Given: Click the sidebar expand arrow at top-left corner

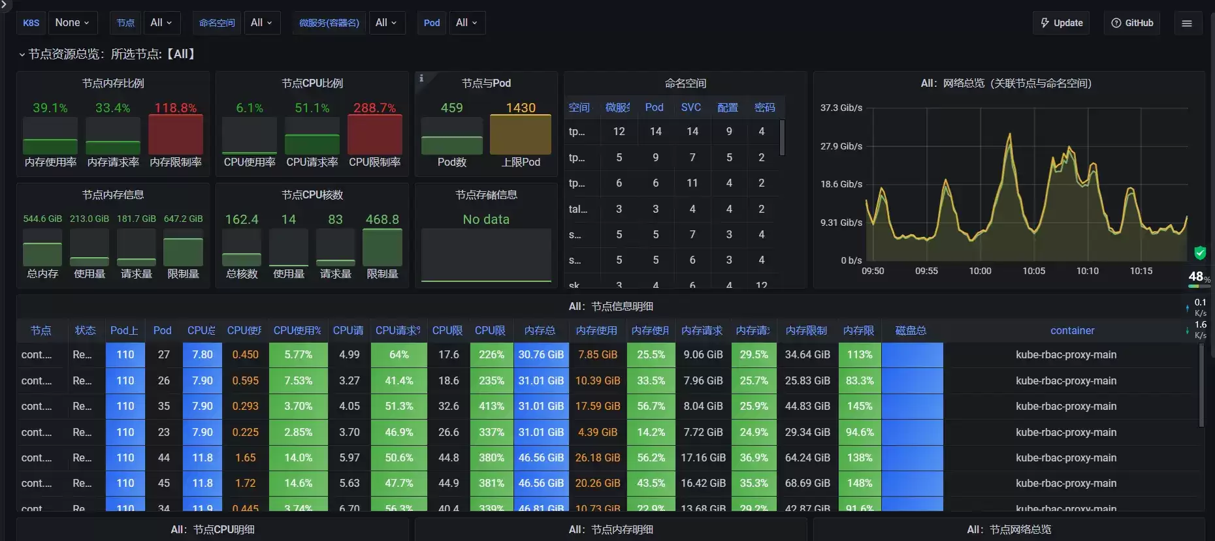Looking at the screenshot, I should click(x=3, y=4).
